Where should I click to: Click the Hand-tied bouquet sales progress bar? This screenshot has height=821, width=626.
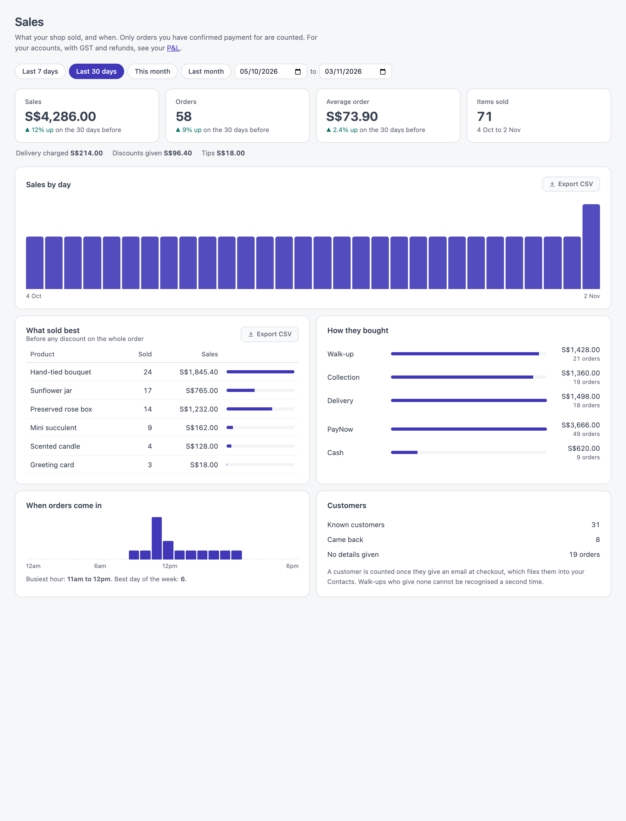pyautogui.click(x=260, y=372)
